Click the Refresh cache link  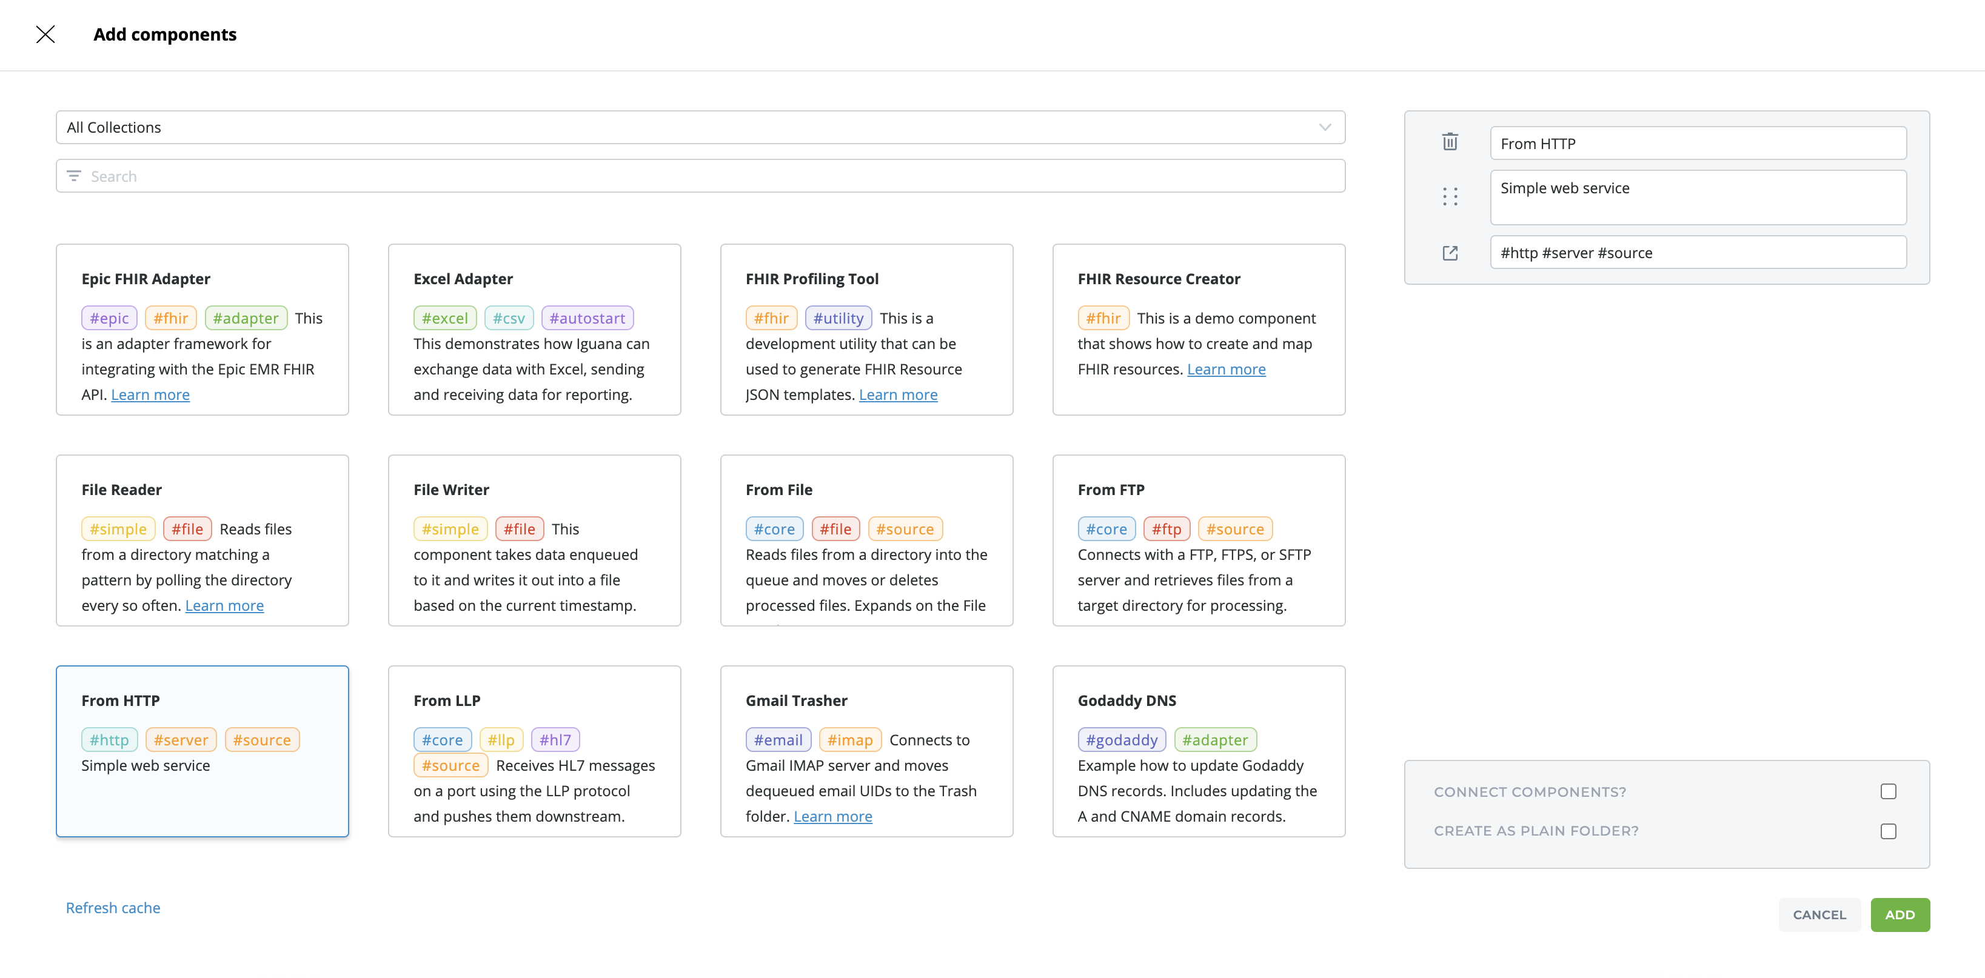[x=113, y=907]
